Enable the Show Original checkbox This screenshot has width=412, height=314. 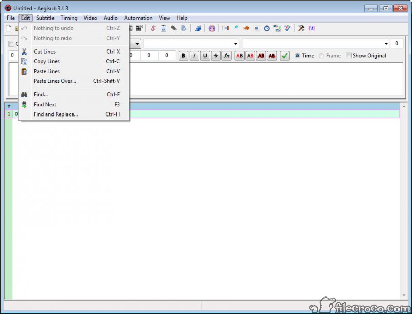pos(366,56)
